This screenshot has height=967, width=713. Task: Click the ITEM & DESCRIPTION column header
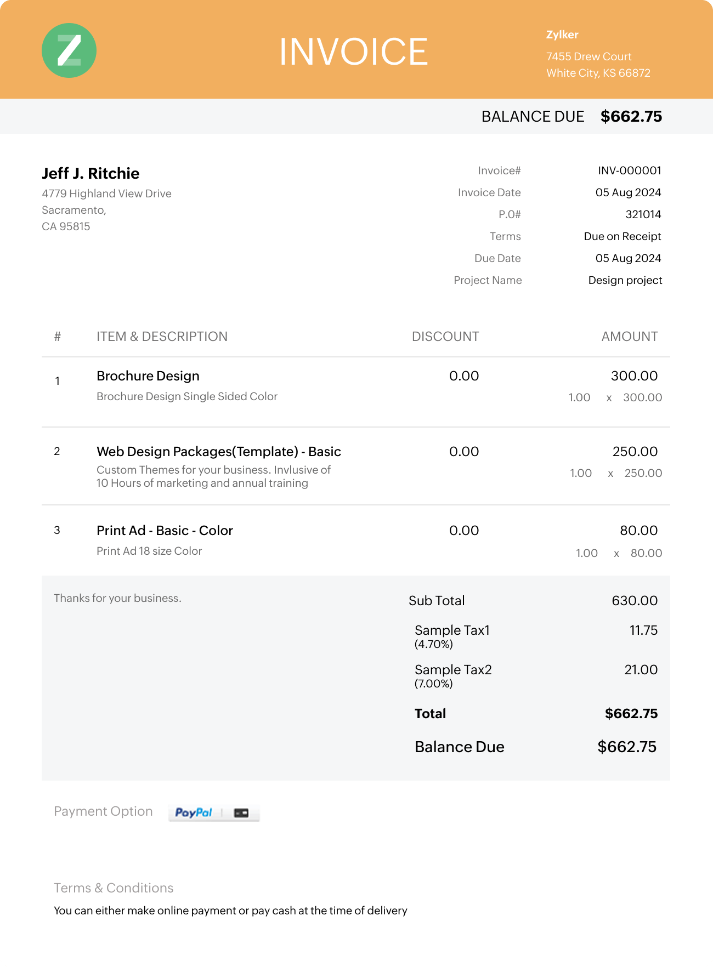[162, 337]
